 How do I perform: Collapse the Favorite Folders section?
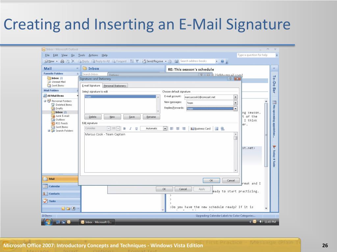pos(78,74)
